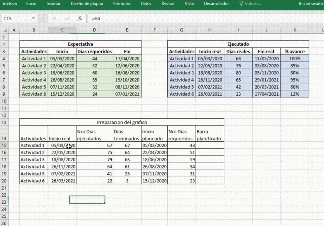Select cell with 07/01/2021
This screenshot has width=324, height=226.
pos(127,94)
